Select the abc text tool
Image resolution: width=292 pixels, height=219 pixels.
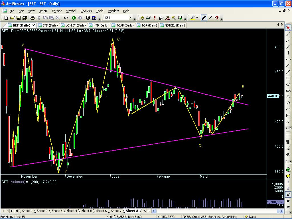point(288,90)
